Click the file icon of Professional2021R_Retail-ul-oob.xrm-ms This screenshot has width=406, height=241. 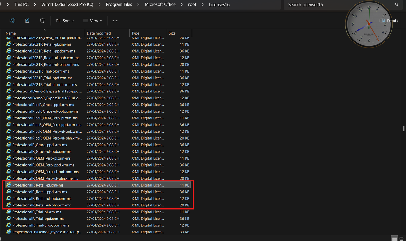9,58
